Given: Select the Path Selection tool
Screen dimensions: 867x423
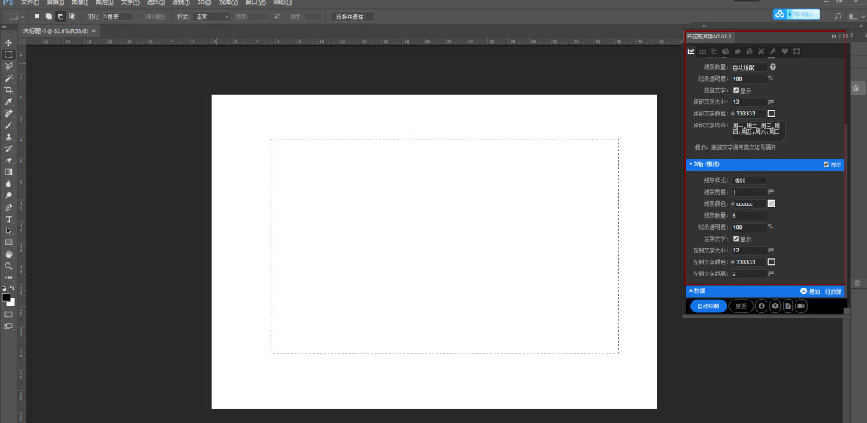Looking at the screenshot, I should [9, 231].
